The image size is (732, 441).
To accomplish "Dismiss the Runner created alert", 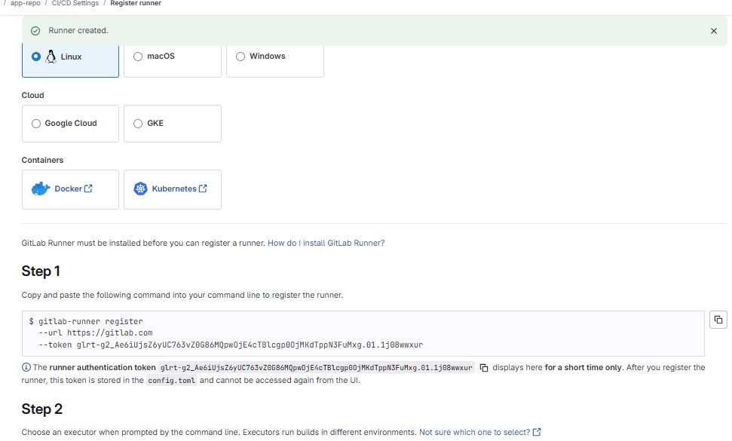I will click(x=713, y=31).
